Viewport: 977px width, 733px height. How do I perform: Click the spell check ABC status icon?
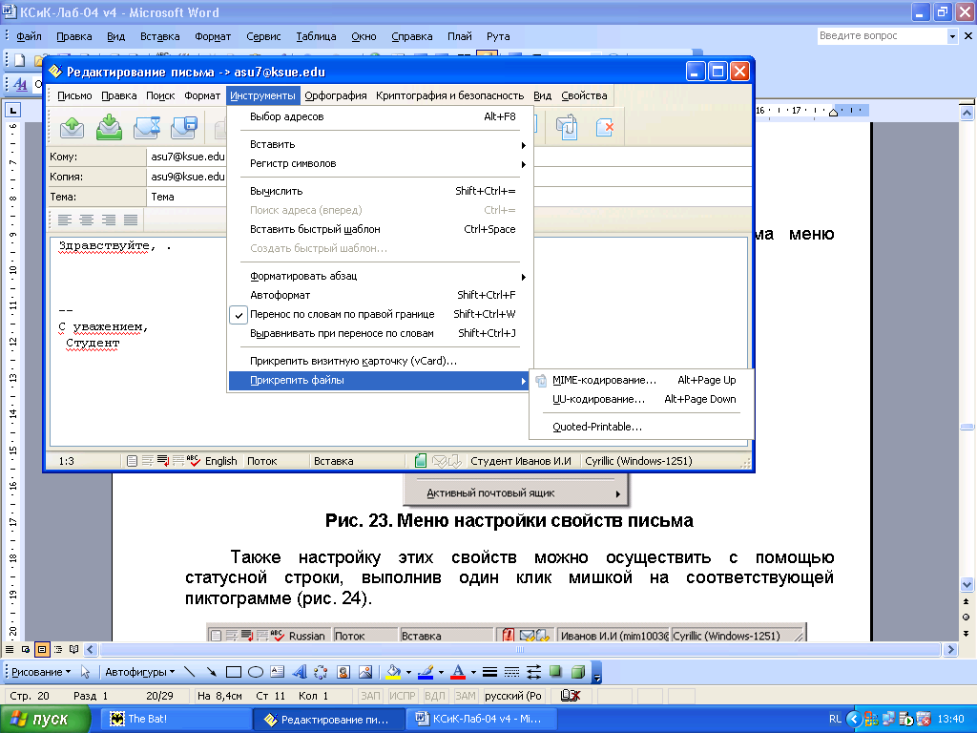[x=193, y=461]
